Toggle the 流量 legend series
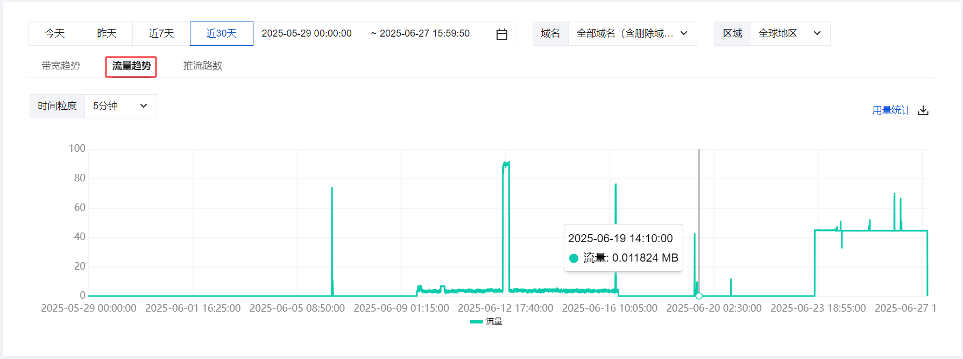Screen dimensions: 963x359 [486, 321]
